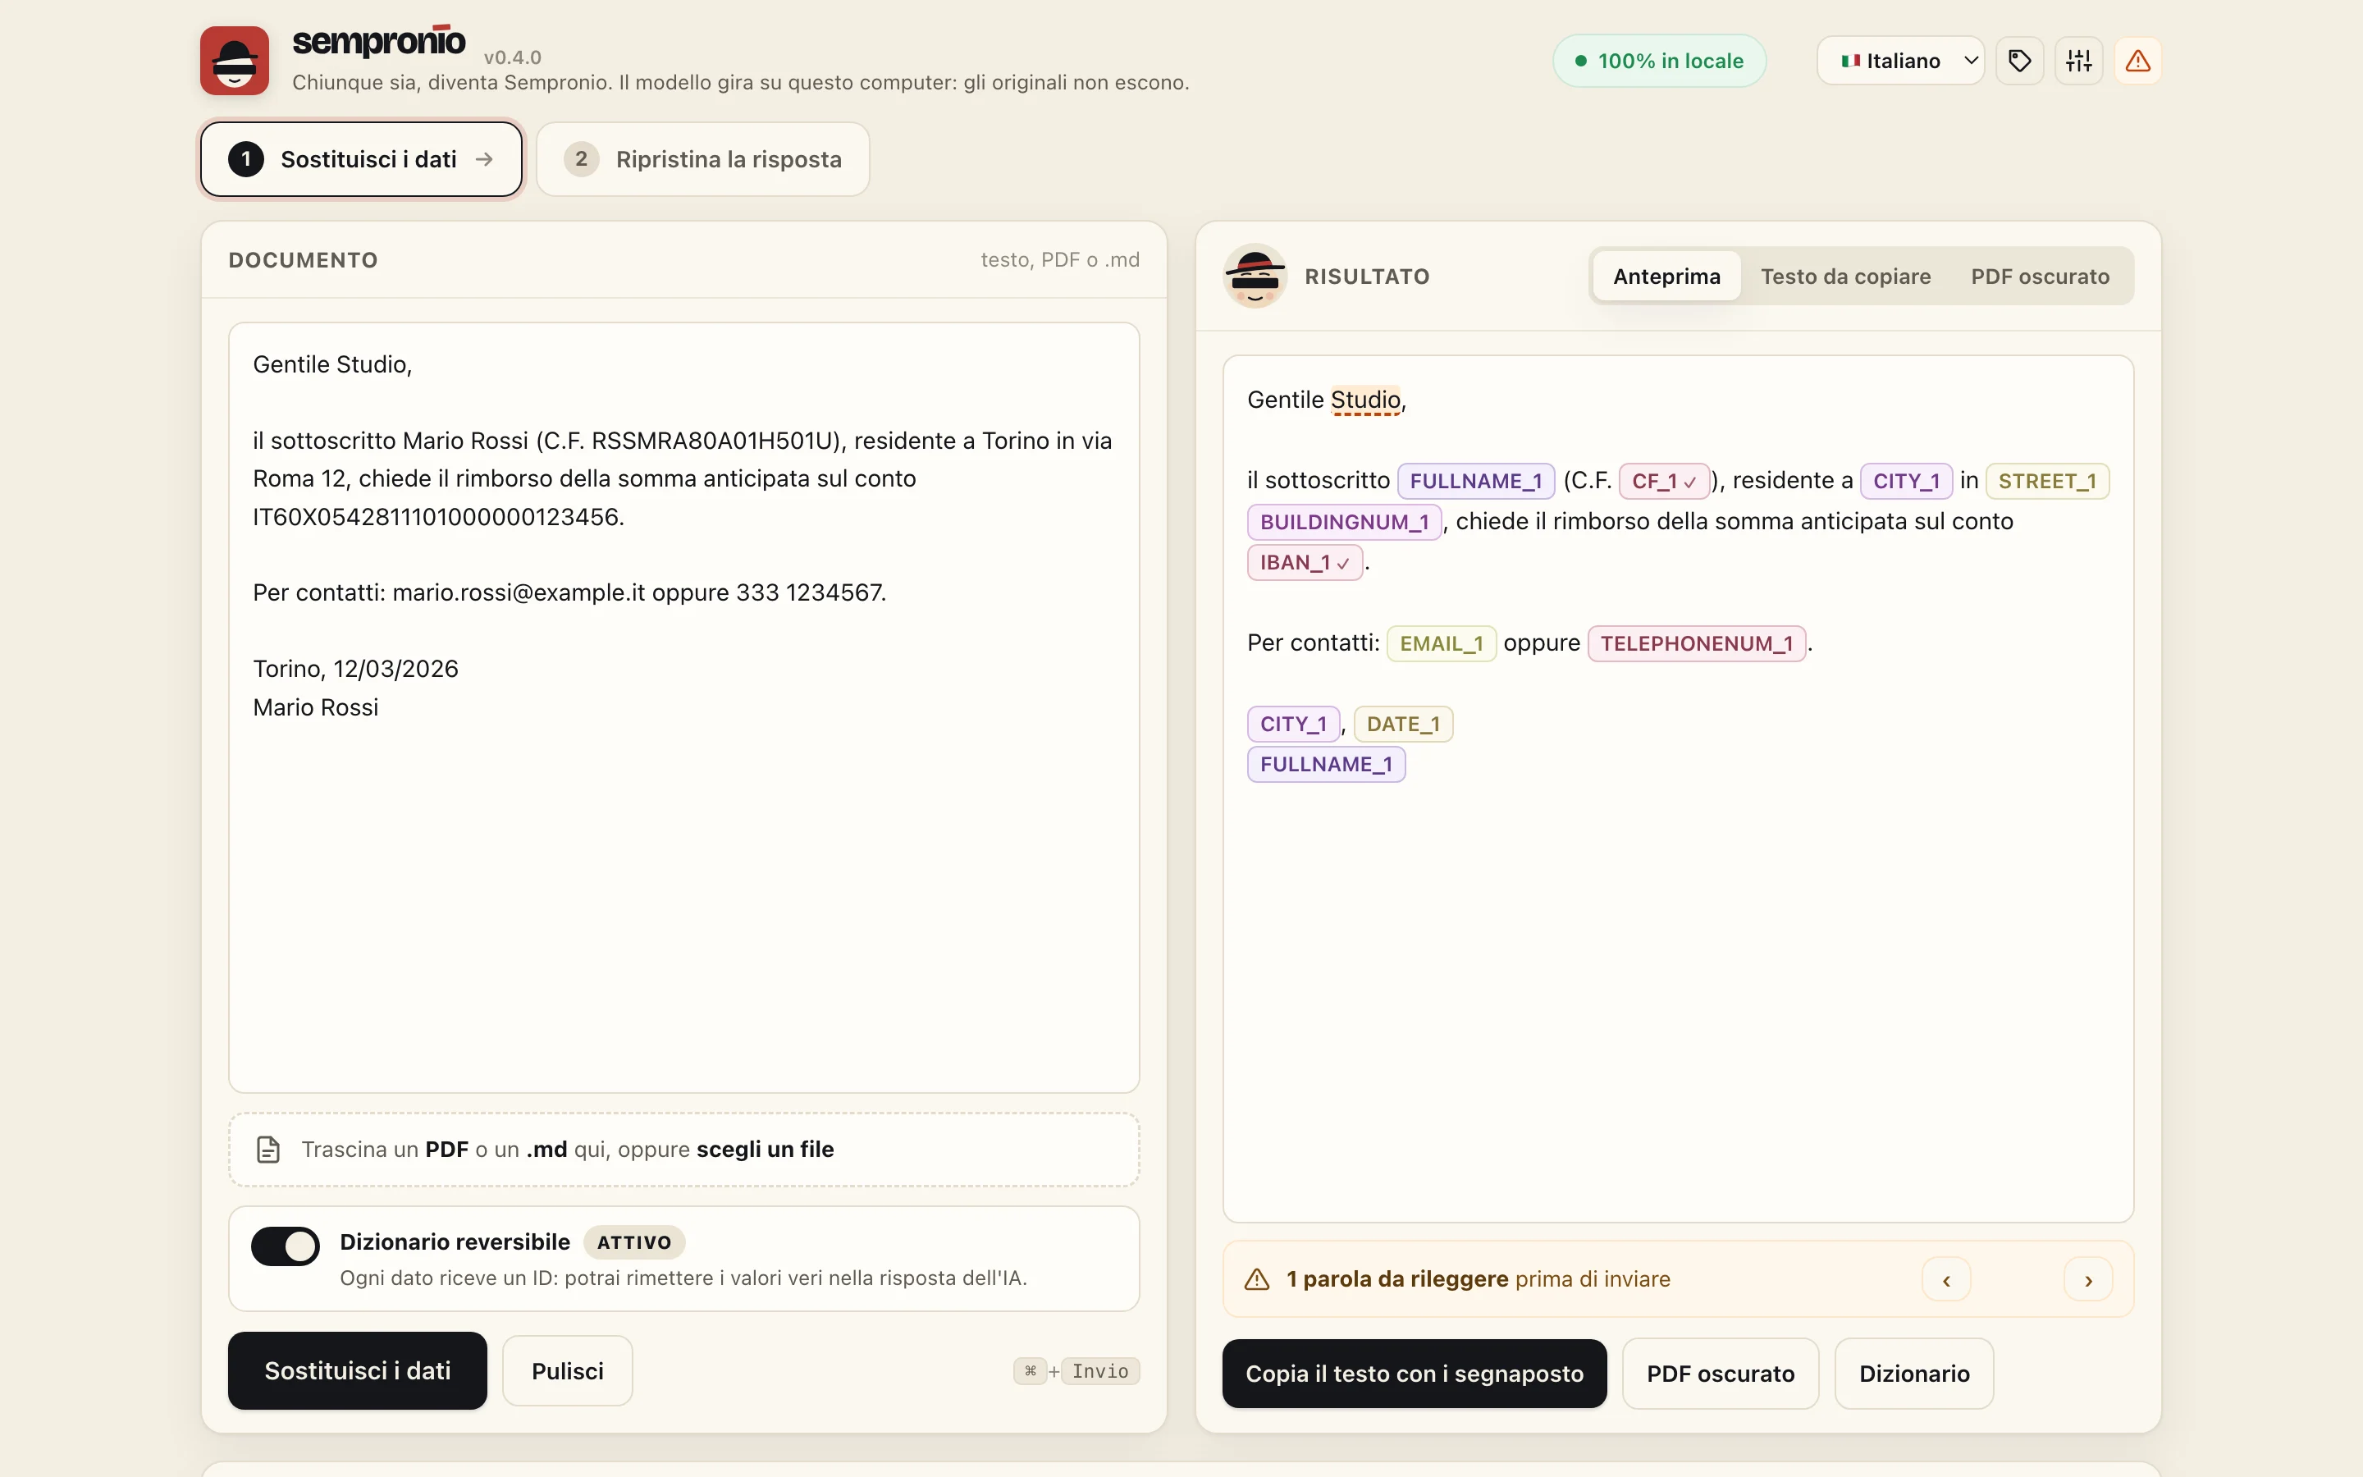Open the sliders settings icon
Image resolution: width=2363 pixels, height=1477 pixels.
2079,61
